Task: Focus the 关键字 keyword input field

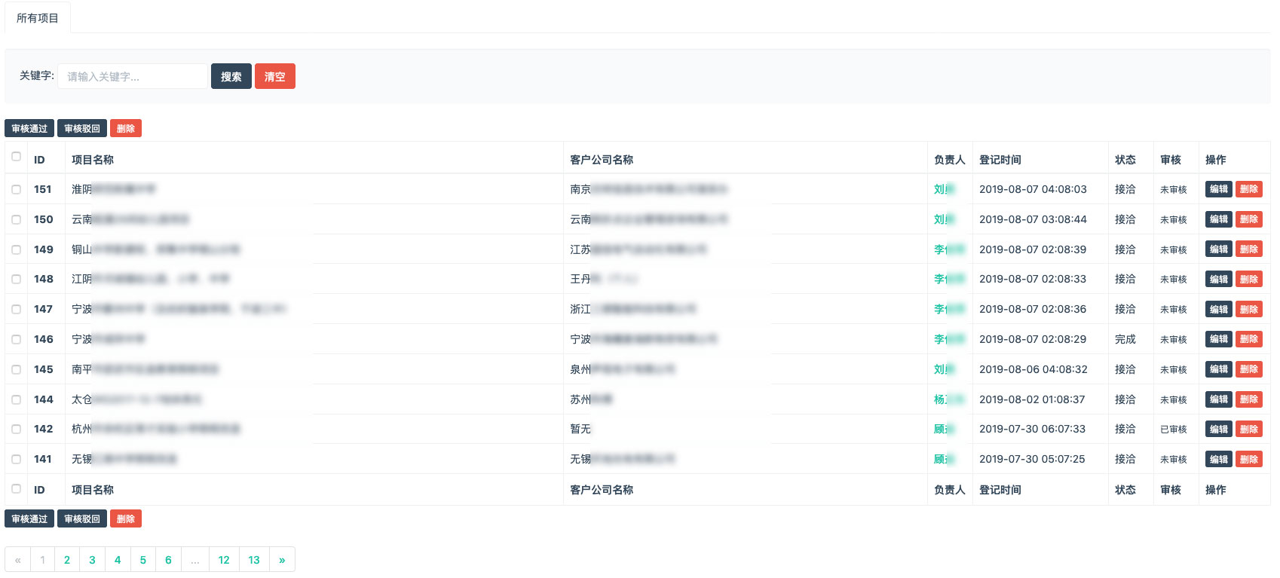Action: coord(133,76)
